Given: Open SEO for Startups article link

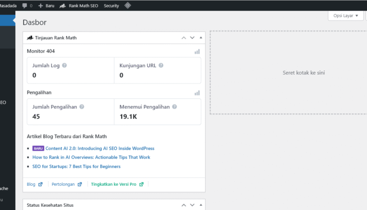Looking at the screenshot, I should (77, 166).
